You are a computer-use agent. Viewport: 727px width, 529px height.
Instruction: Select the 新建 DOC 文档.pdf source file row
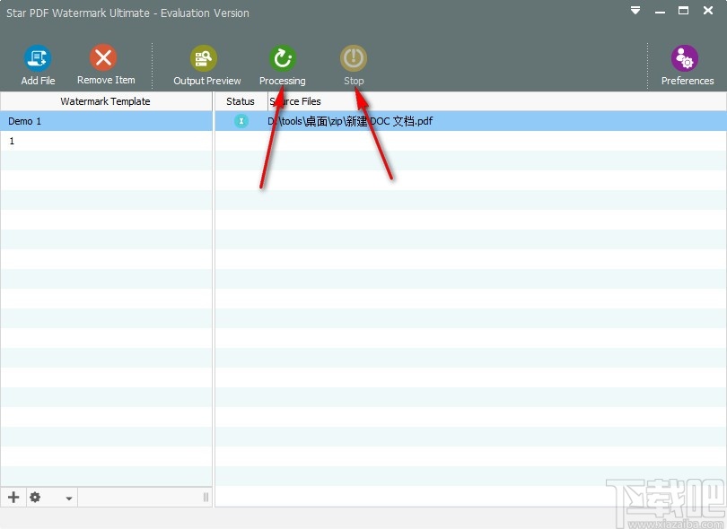(470, 121)
